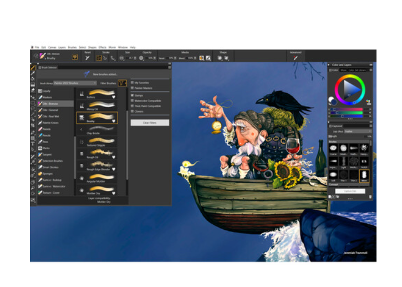402x287 pixels.
Task: Click the blue channel slider
Action: coord(347,116)
